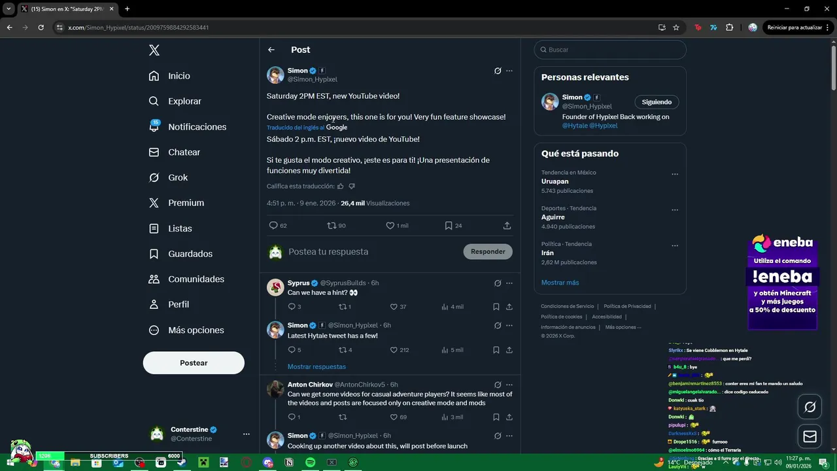Open Chatear in the sidebar
Image resolution: width=837 pixels, height=471 pixels.
[x=174, y=152]
